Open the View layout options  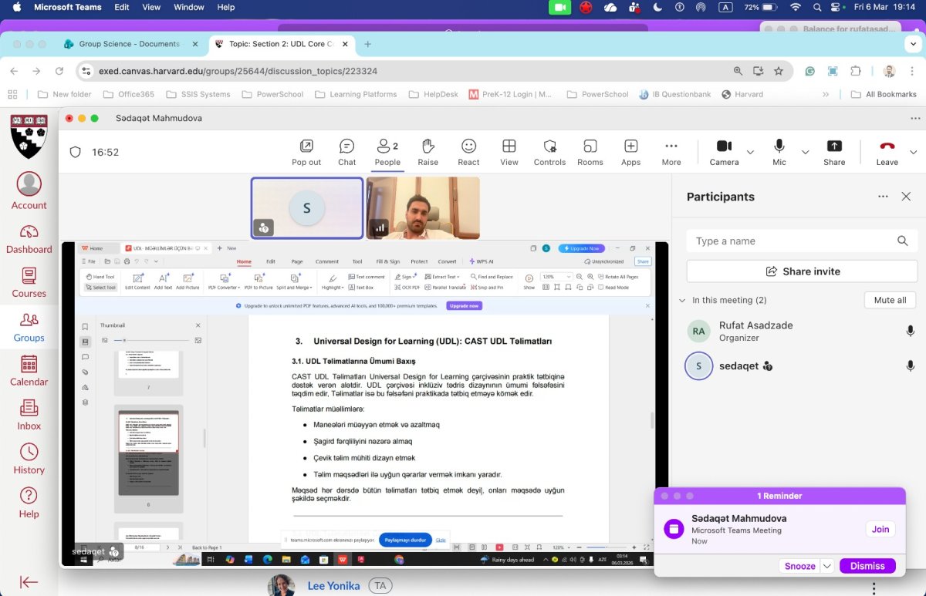tap(509, 151)
